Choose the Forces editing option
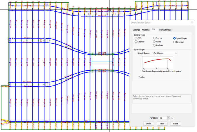This screenshot has width=197, height=132. point(154,38)
